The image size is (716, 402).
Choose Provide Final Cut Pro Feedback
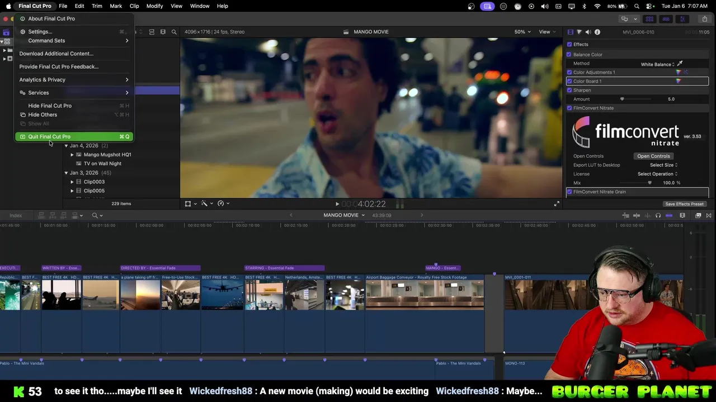click(x=74, y=66)
